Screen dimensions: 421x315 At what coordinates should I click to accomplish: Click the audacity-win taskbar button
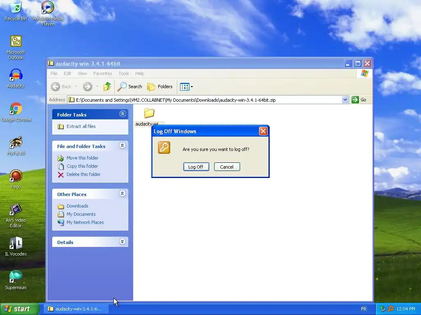click(76, 309)
